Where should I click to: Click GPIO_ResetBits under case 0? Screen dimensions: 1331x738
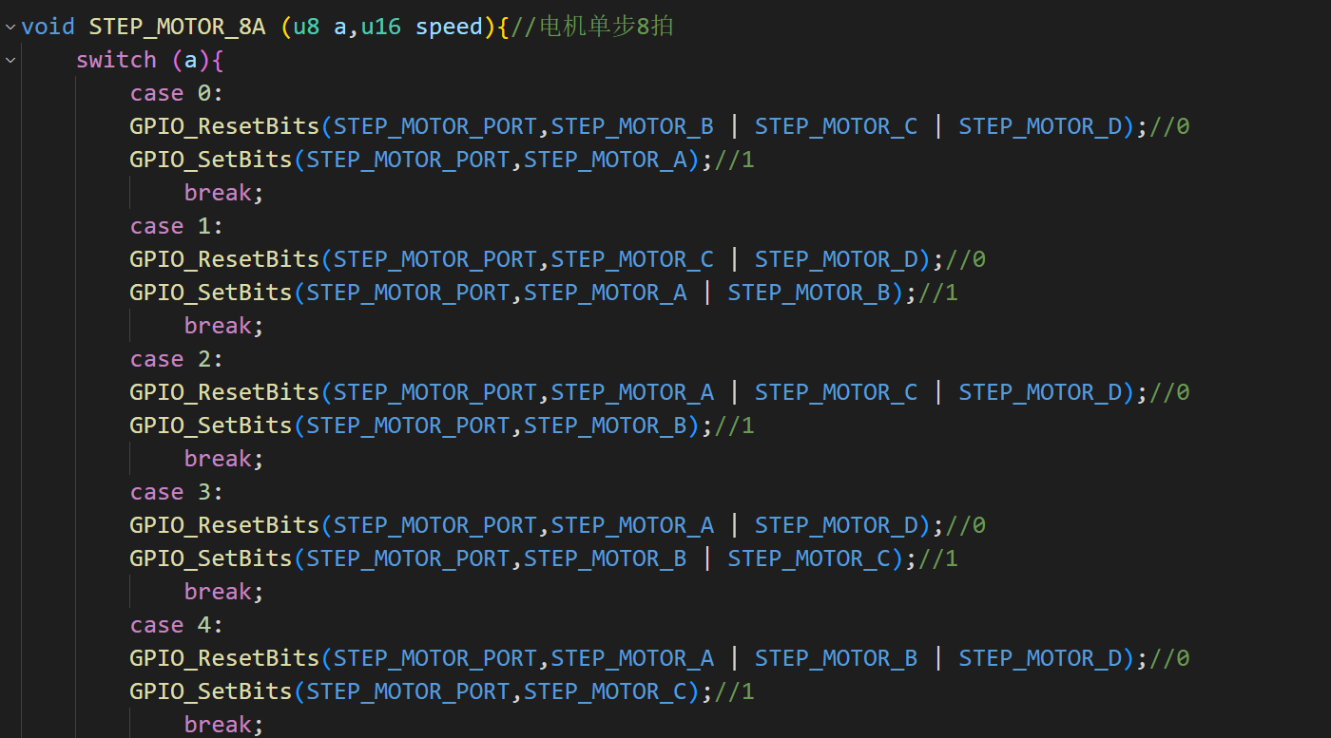[224, 126]
